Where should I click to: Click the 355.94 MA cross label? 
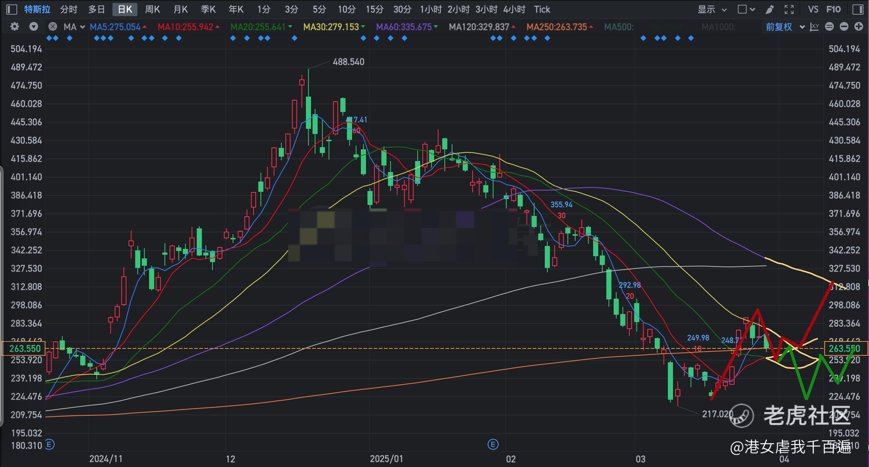(x=561, y=205)
